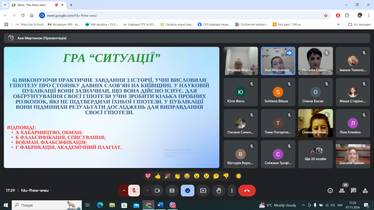
Task: Click the 'Ще 22 особи' participants tile
Action: 316,154
